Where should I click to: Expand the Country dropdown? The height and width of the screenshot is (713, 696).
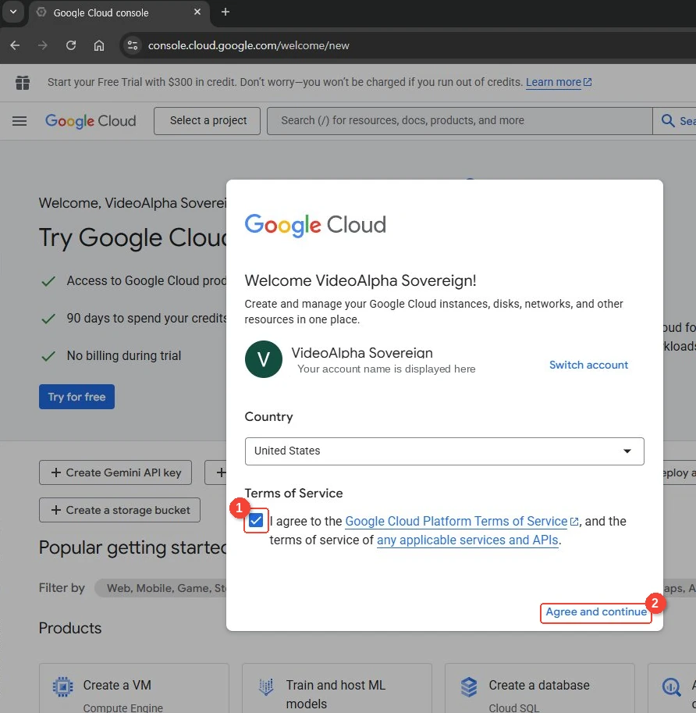pyautogui.click(x=444, y=451)
